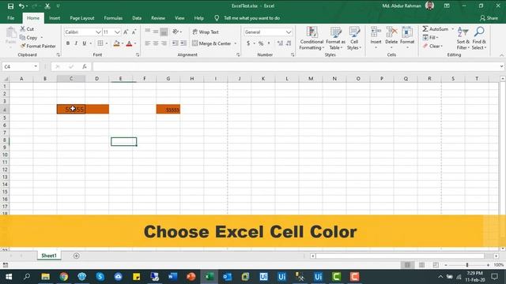The image size is (506, 284).
Task: Switch to Page Layout view
Action: [x=421, y=265]
